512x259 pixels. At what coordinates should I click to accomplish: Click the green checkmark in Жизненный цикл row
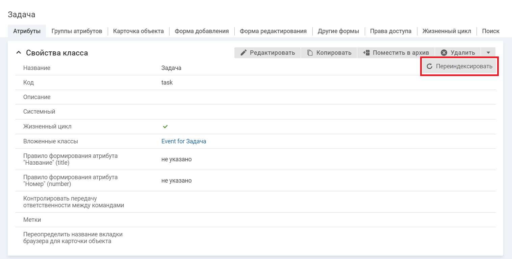[x=165, y=126]
